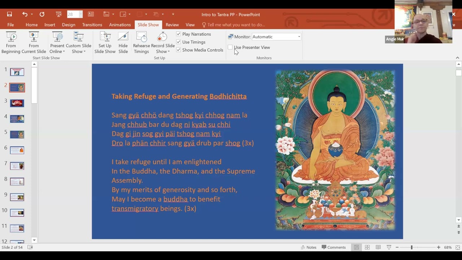
Task: Start slideshow From Current Slide
Action: pyautogui.click(x=34, y=43)
